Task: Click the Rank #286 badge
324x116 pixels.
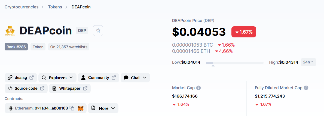Action: pyautogui.click(x=16, y=47)
